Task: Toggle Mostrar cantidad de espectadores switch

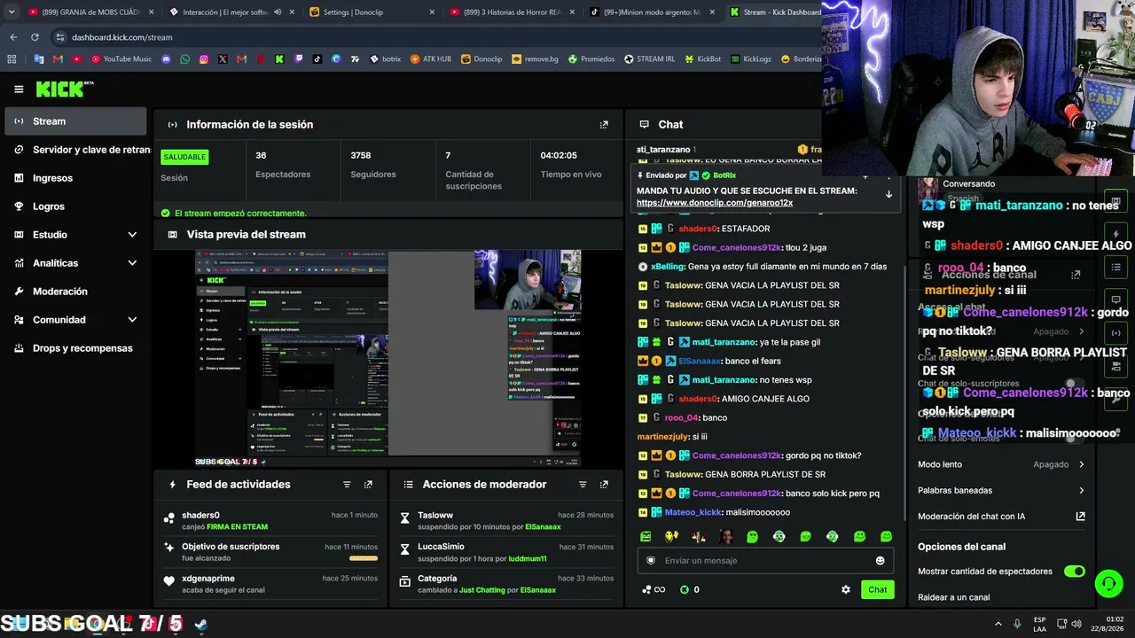Action: tap(1075, 572)
